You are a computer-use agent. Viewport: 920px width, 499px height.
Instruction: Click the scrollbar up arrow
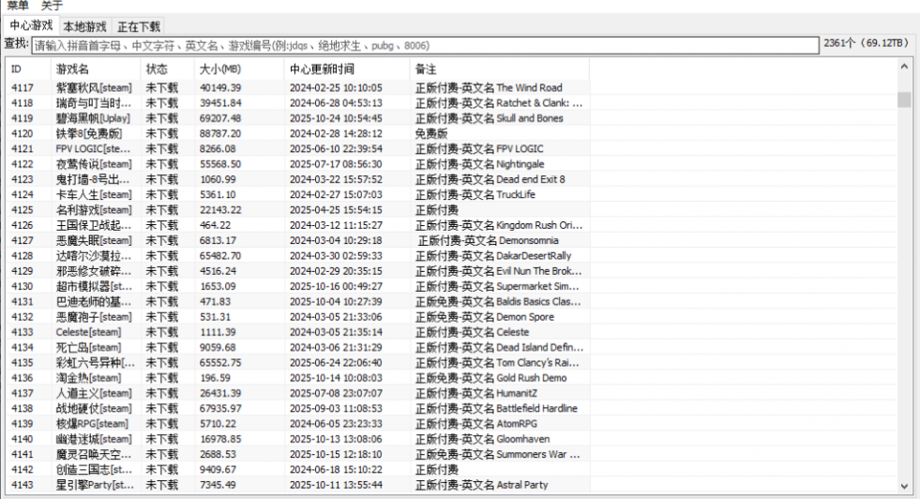[x=904, y=67]
